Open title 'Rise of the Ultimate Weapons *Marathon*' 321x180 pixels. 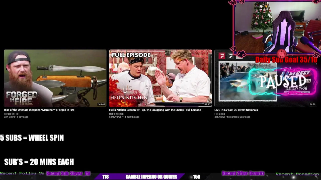tap(39, 110)
